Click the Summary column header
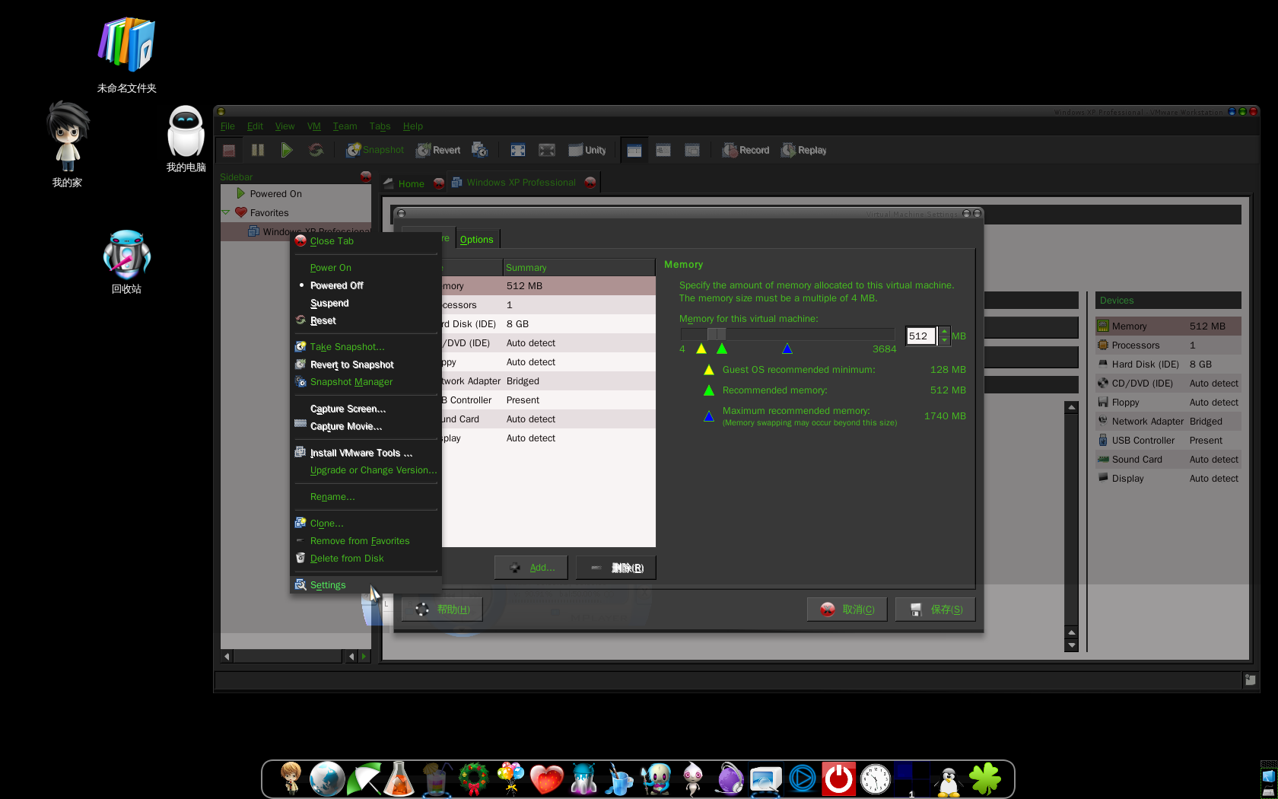Viewport: 1278px width, 799px height. [x=579, y=268]
